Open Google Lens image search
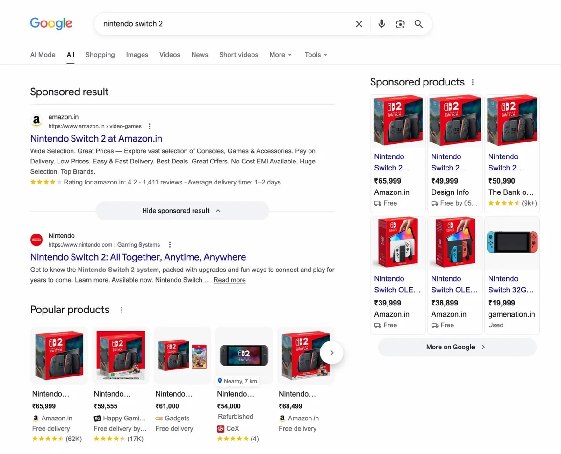The width and height of the screenshot is (561, 454). tap(400, 24)
